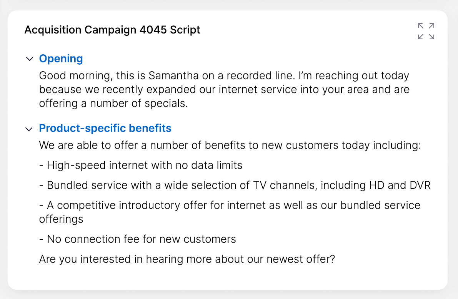The image size is (458, 299).
Task: Click the Opening section heading
Action: tap(61, 58)
